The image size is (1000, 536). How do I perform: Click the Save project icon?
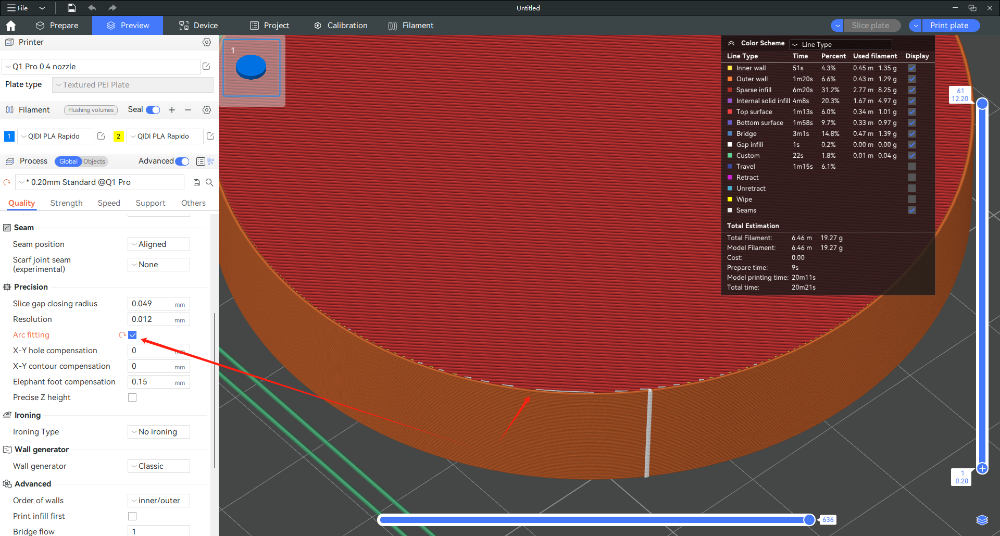pyautogui.click(x=72, y=8)
